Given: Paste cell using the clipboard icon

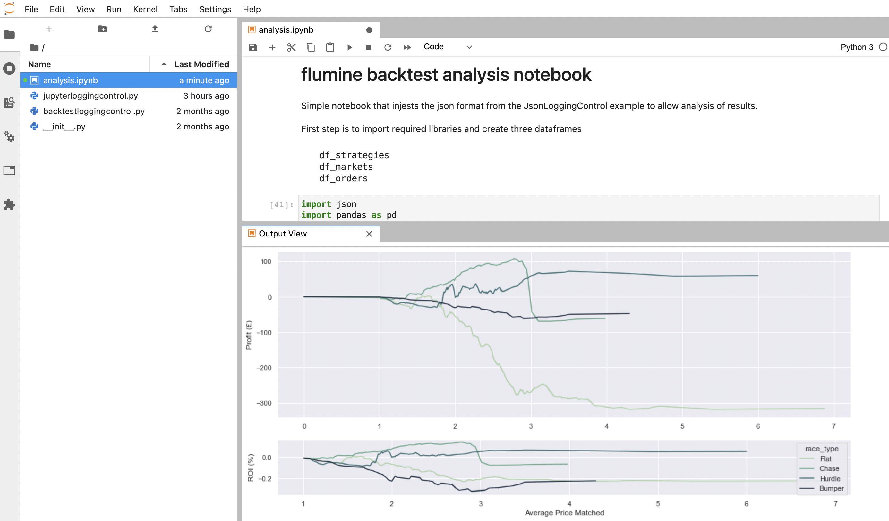Looking at the screenshot, I should (x=330, y=47).
